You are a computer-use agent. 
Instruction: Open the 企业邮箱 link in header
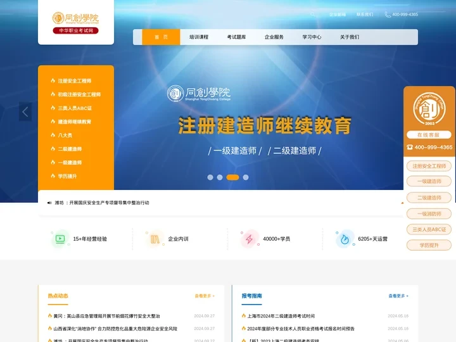[x=338, y=15]
